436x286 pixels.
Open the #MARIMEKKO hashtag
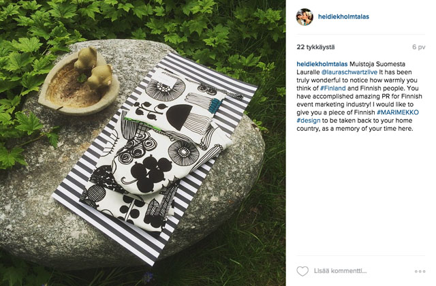pos(398,112)
